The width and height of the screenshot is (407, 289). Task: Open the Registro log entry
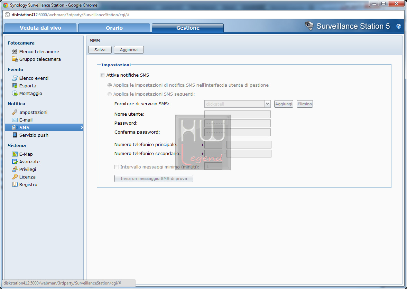pos(28,184)
